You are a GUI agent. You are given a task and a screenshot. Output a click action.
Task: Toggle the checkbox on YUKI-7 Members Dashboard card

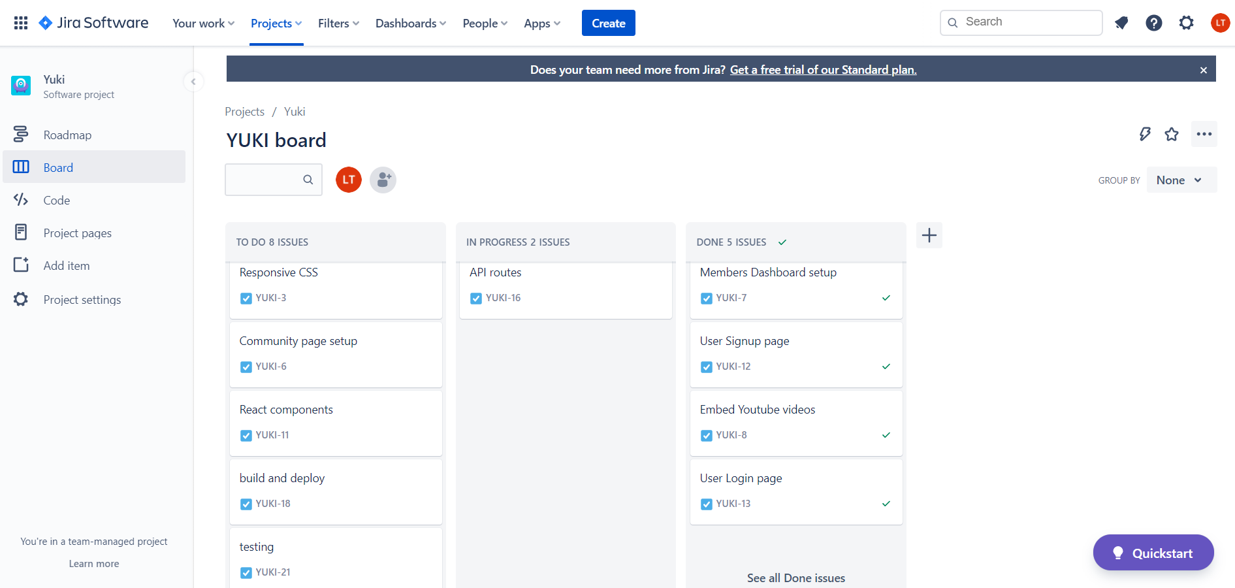pyautogui.click(x=706, y=298)
